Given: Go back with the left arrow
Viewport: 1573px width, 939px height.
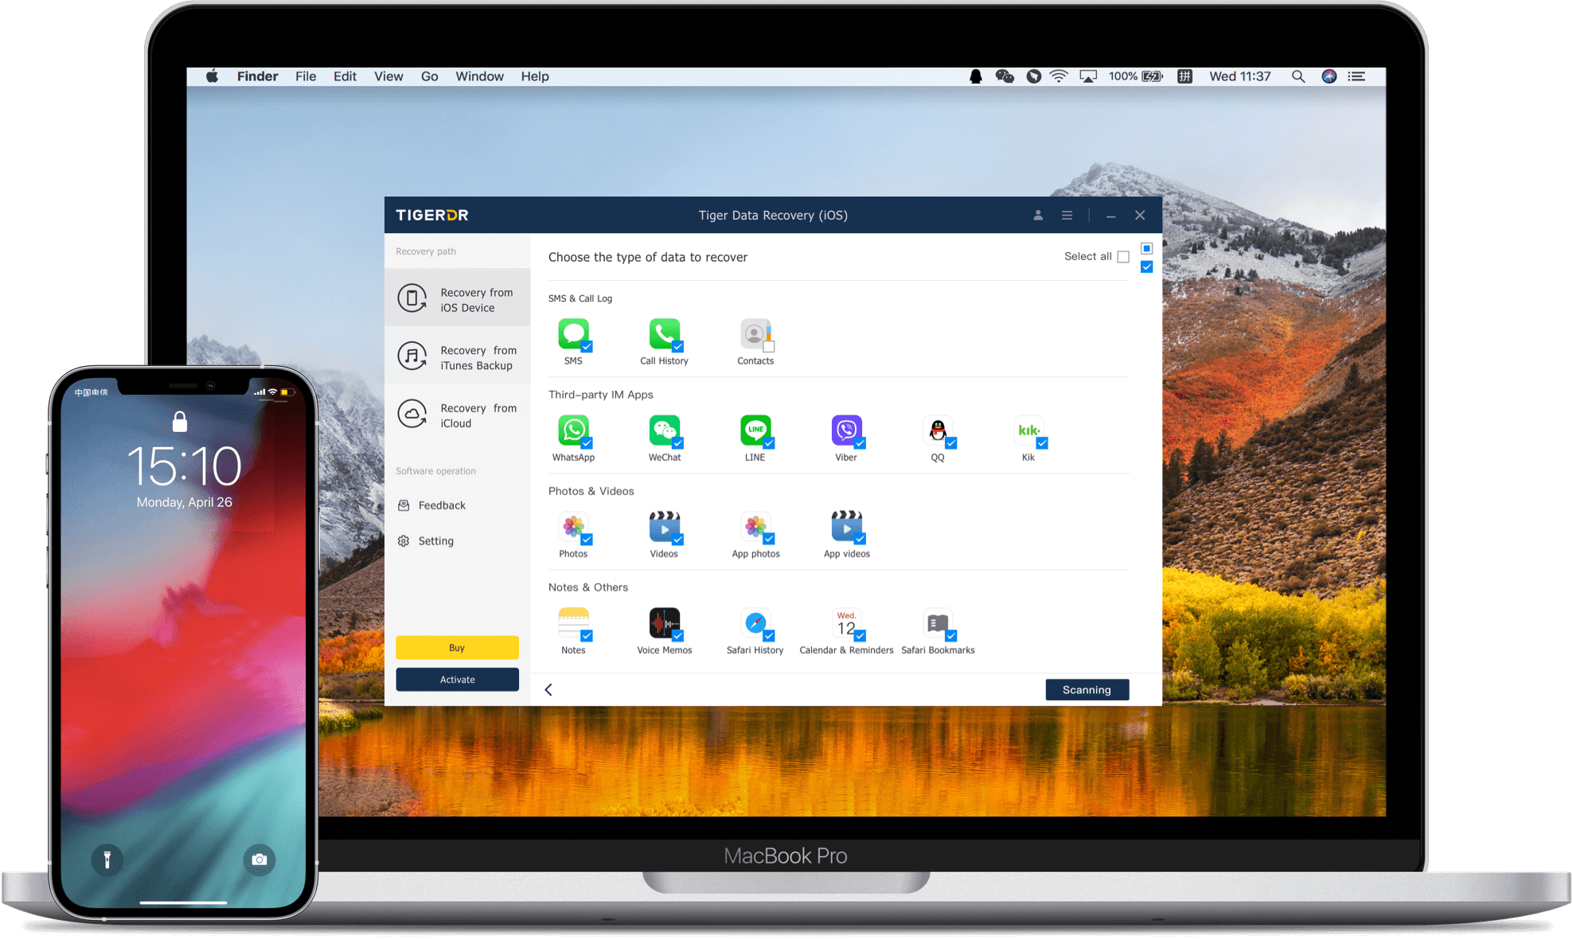Looking at the screenshot, I should [548, 690].
